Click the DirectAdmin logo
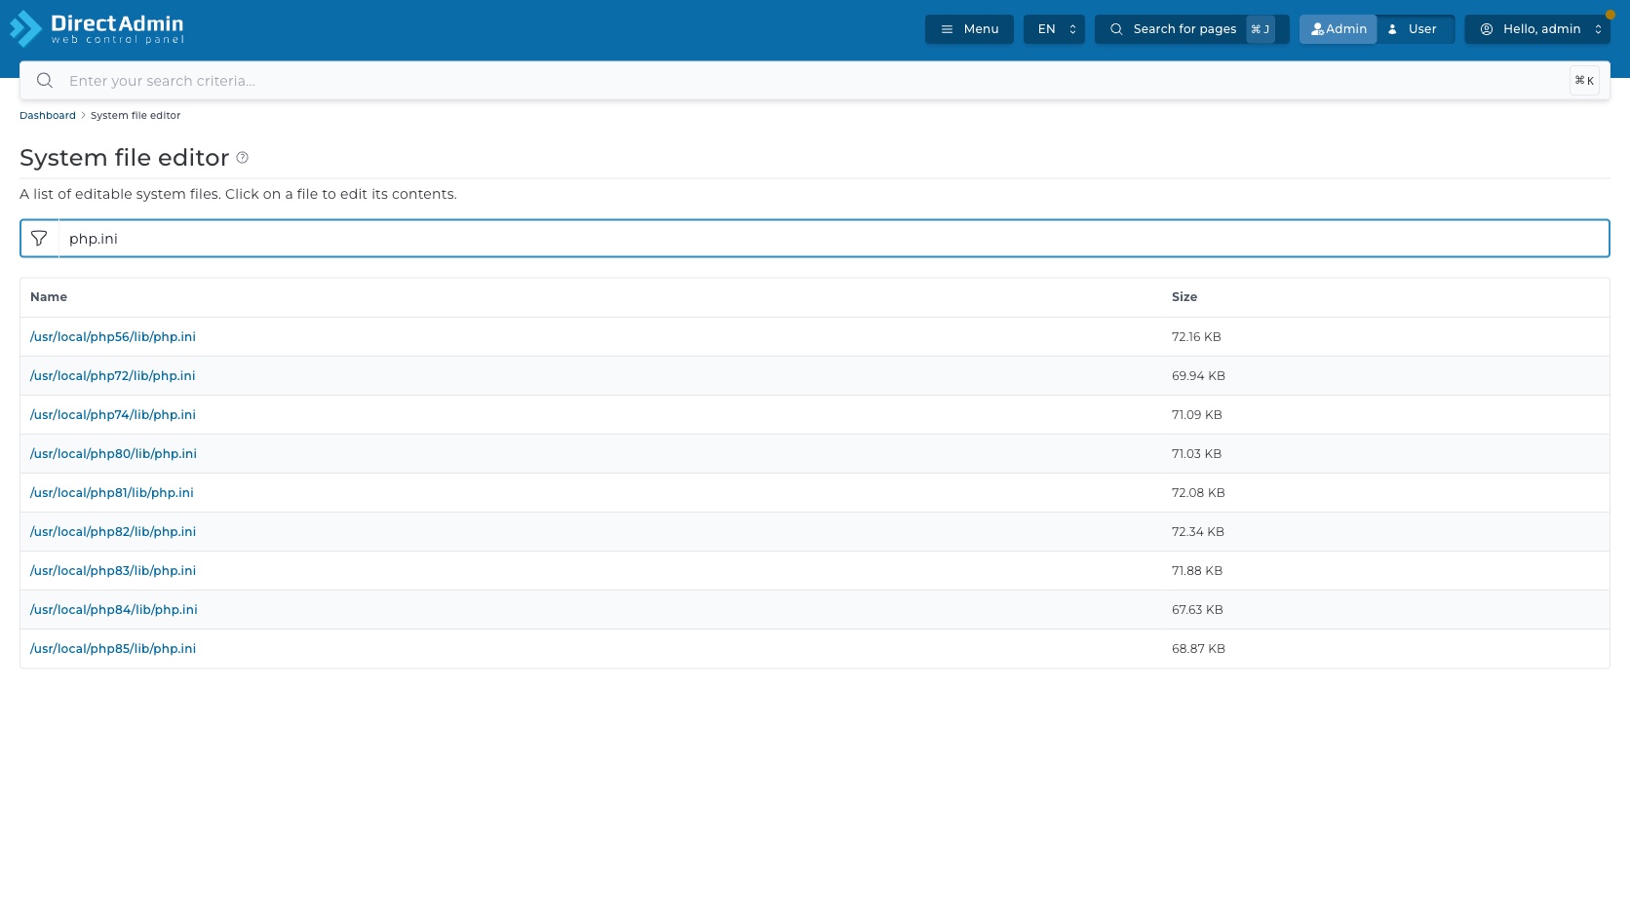This screenshot has width=1630, height=917. tap(97, 28)
